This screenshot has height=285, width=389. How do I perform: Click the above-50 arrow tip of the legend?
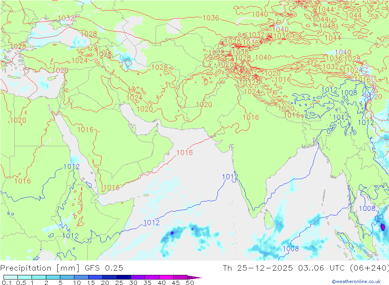pyautogui.click(x=194, y=277)
